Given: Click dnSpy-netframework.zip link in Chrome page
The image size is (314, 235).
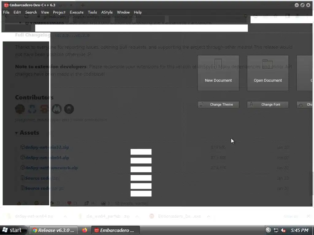Looking at the screenshot, I should click(x=52, y=168).
